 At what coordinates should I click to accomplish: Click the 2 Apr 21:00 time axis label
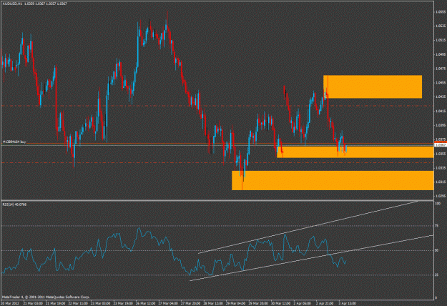coord(325,303)
